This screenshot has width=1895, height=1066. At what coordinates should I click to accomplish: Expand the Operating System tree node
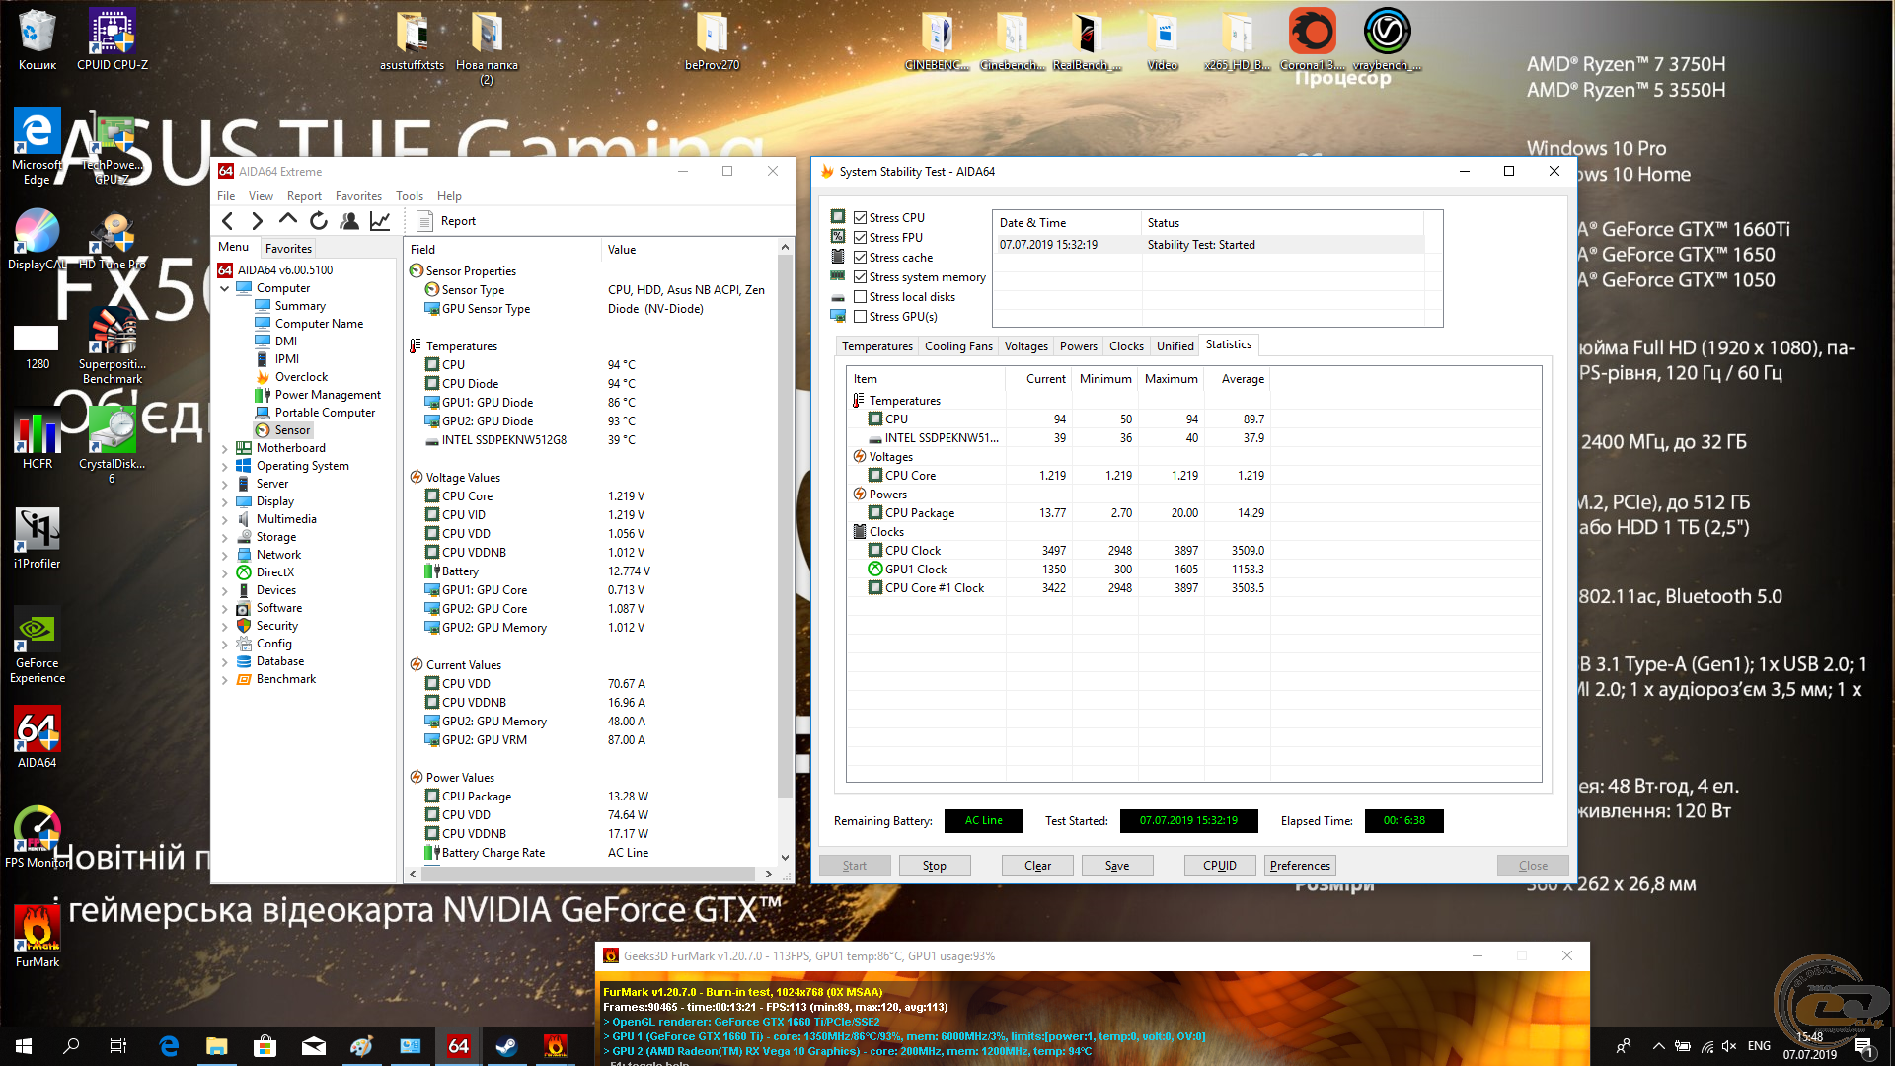[225, 466]
